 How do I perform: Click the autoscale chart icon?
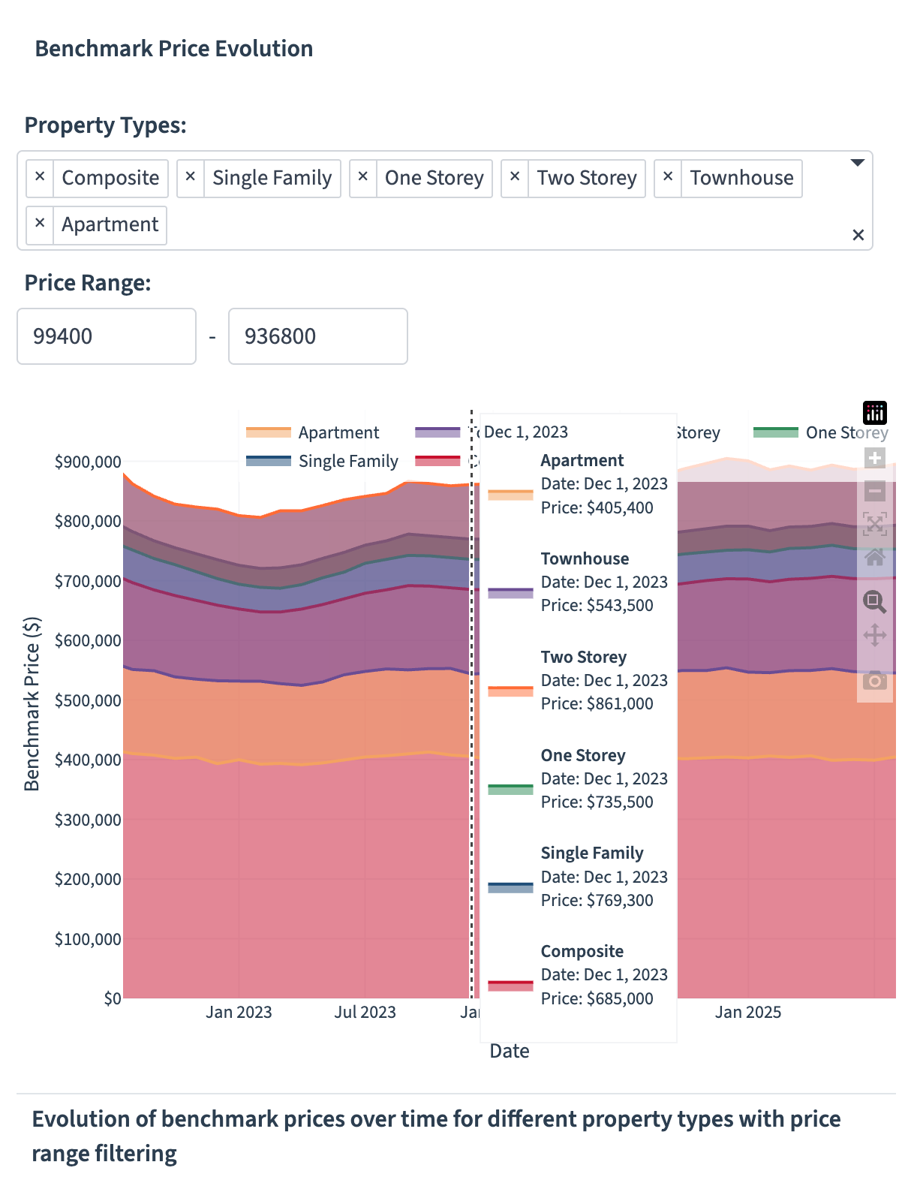coord(875,524)
